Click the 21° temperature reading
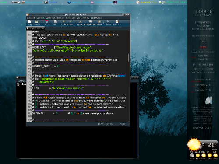The height and width of the screenshot is (164, 219). click(212, 145)
